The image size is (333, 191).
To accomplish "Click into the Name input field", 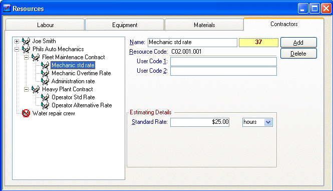I will point(192,42).
